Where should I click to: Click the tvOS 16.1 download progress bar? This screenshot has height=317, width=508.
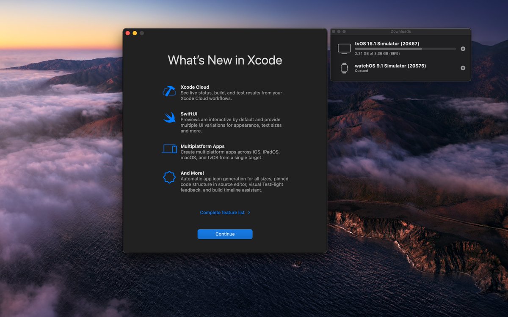click(405, 49)
